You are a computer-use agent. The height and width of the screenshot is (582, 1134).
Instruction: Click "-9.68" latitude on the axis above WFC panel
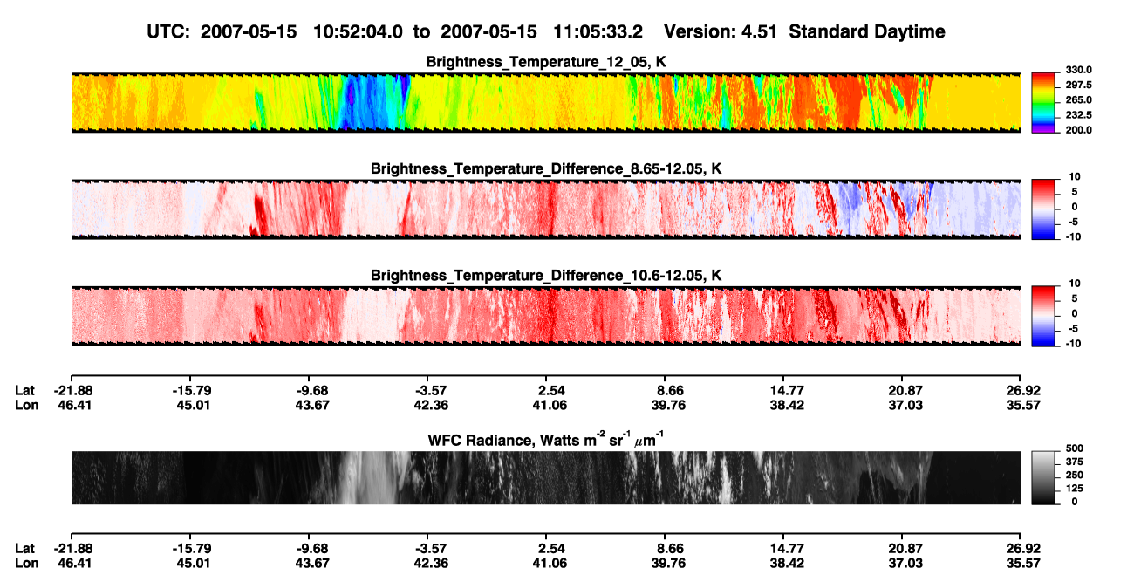312,391
